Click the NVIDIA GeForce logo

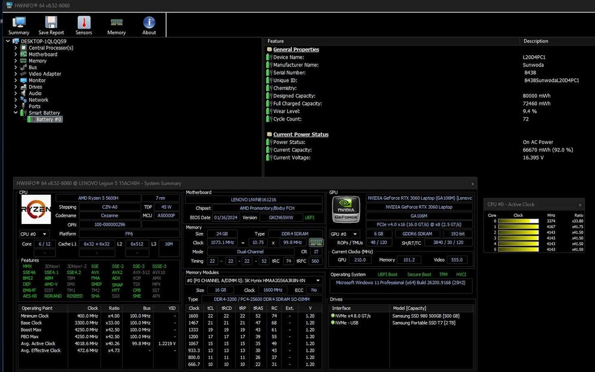point(346,210)
